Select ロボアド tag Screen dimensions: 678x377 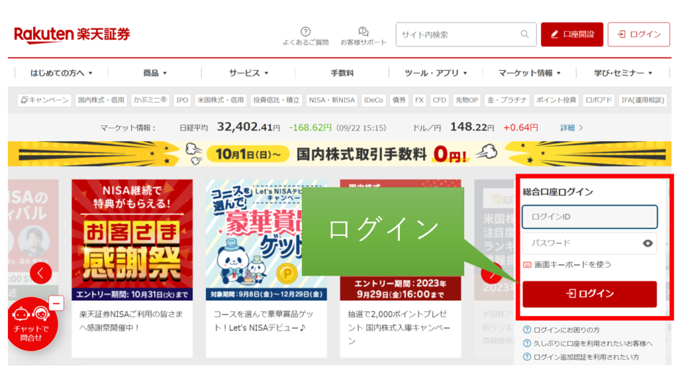coord(599,100)
